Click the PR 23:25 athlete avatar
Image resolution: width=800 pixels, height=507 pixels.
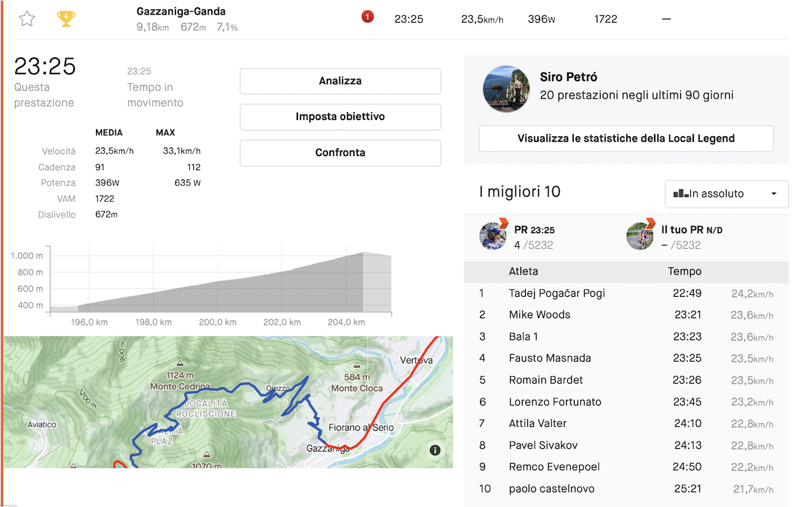tap(493, 235)
